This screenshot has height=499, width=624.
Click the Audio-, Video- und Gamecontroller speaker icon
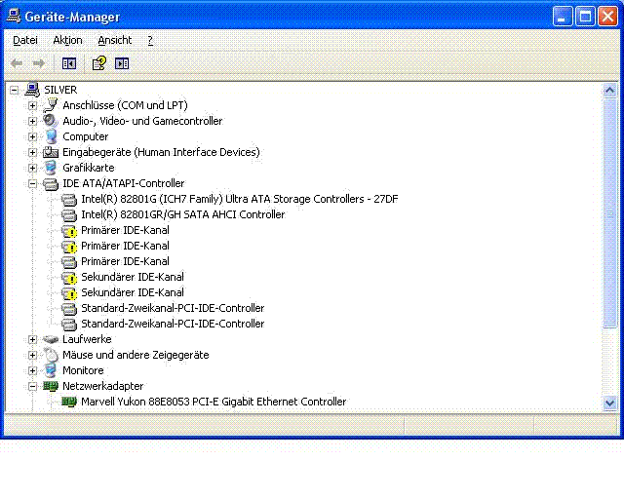[51, 121]
